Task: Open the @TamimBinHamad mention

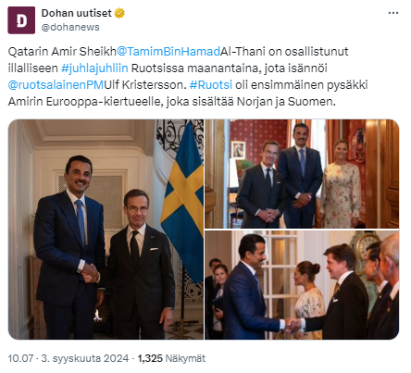Action: click(x=168, y=52)
